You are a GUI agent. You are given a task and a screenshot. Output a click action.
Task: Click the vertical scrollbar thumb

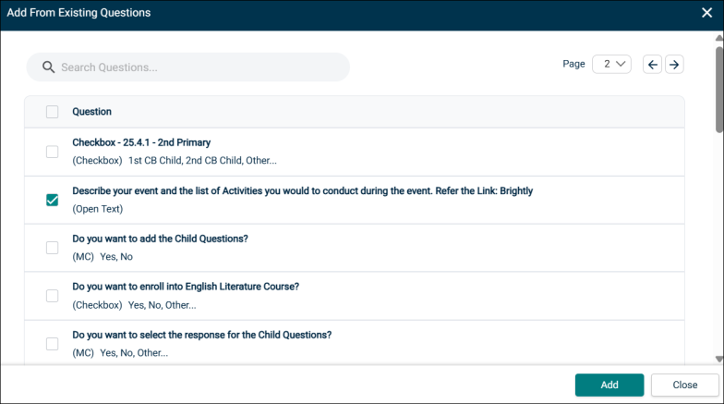pos(718,89)
